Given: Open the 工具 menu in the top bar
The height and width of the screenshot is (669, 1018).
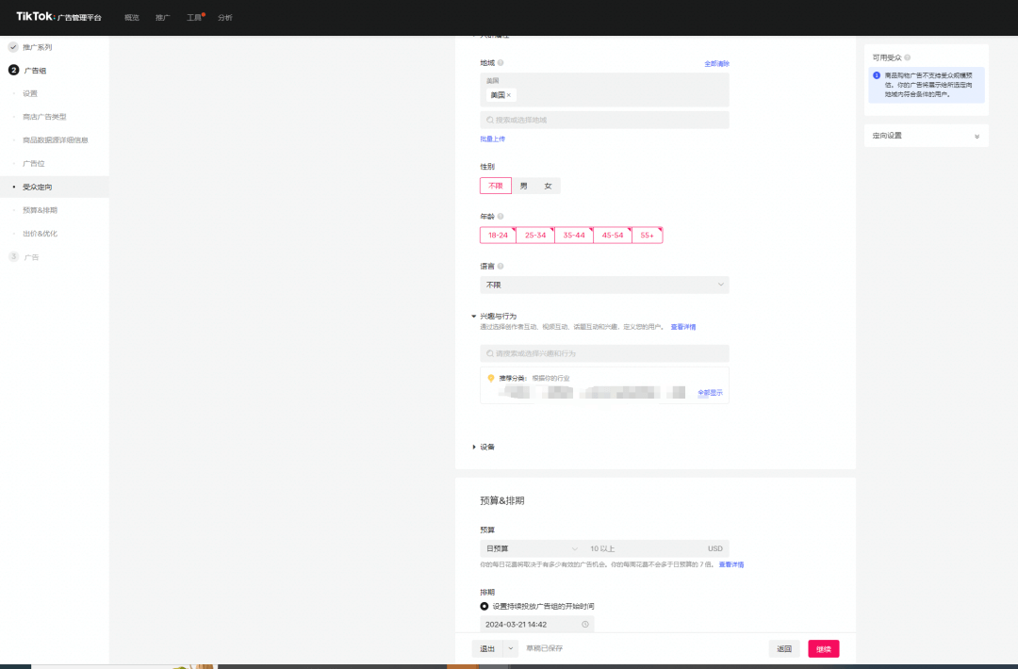Looking at the screenshot, I should (194, 18).
